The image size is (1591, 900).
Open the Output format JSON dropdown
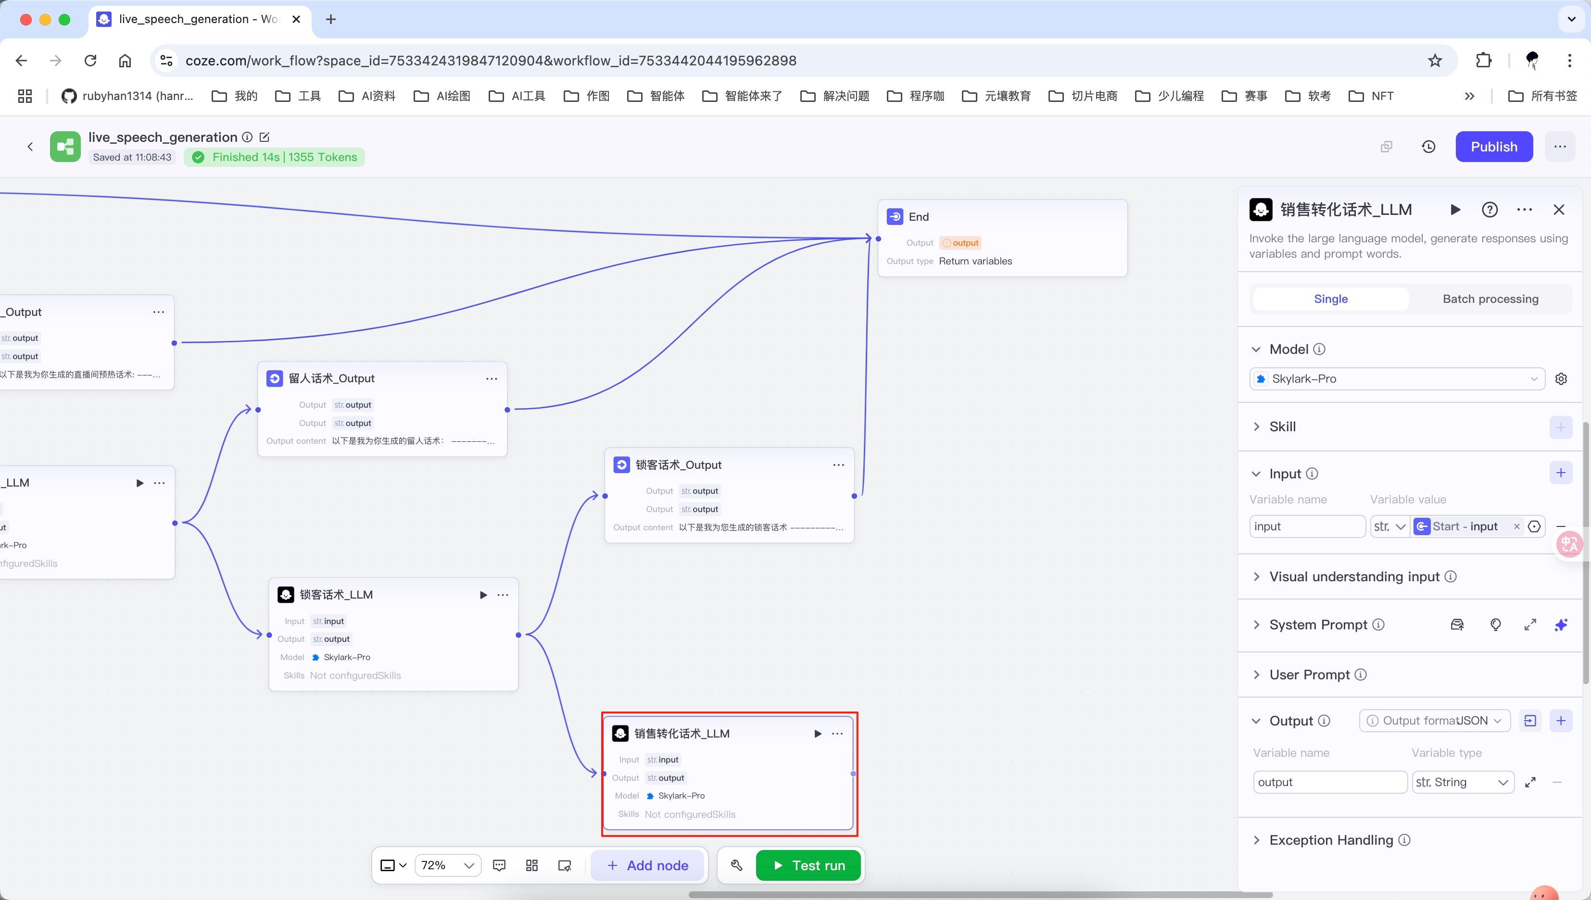(1435, 721)
